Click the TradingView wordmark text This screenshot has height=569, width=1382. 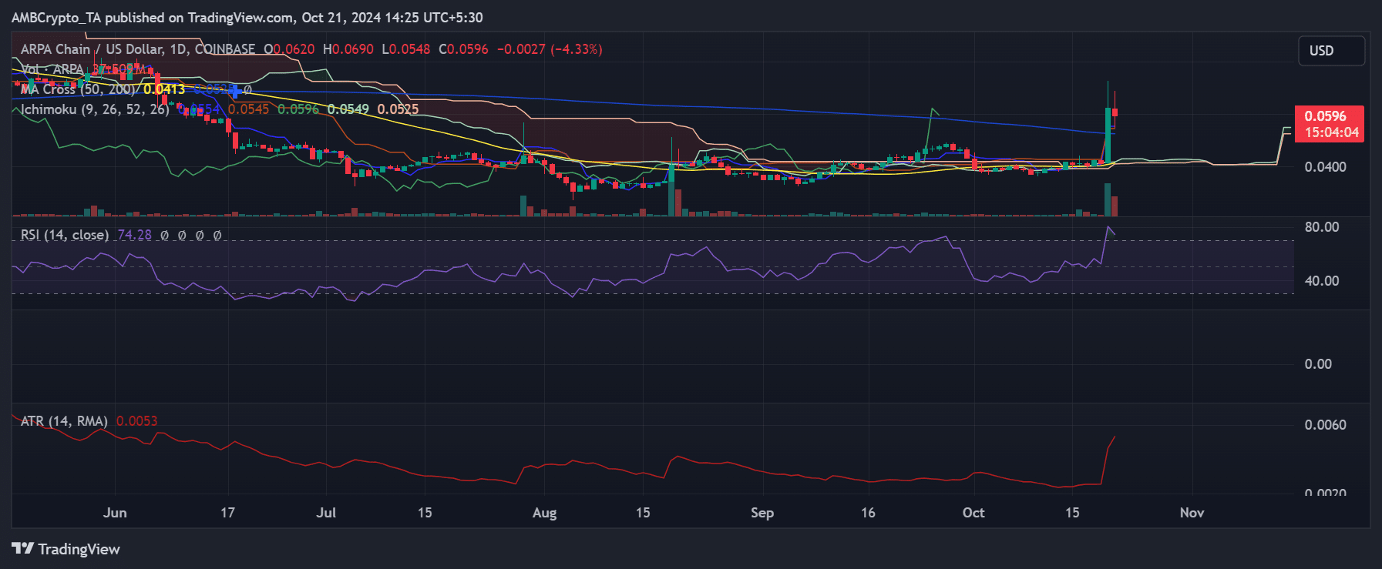coord(79,549)
